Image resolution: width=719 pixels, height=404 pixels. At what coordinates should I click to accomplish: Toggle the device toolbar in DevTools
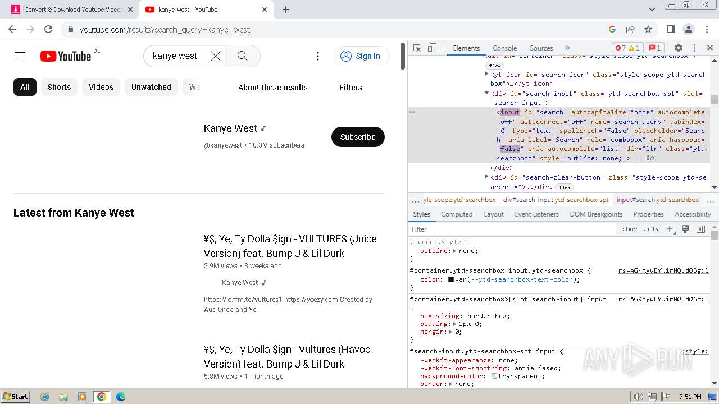[x=432, y=48]
